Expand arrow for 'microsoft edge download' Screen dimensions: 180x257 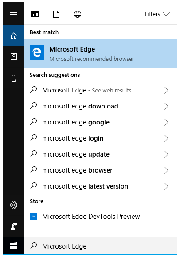tap(166, 106)
